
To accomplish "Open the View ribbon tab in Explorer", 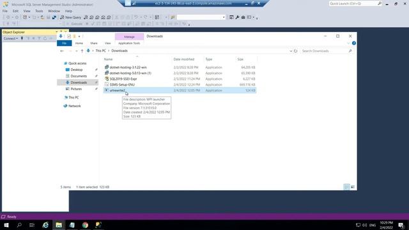I will (x=108, y=43).
